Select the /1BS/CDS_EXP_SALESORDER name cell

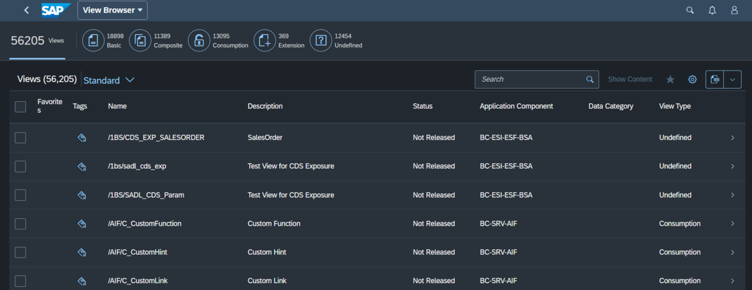[156, 137]
